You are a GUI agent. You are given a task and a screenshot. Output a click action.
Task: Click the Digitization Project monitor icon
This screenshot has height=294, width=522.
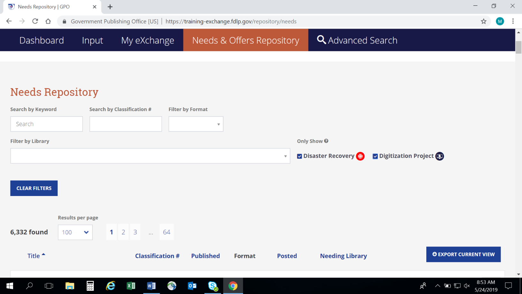point(440,156)
